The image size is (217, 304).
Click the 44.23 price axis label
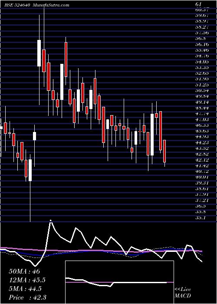[x=202, y=142]
